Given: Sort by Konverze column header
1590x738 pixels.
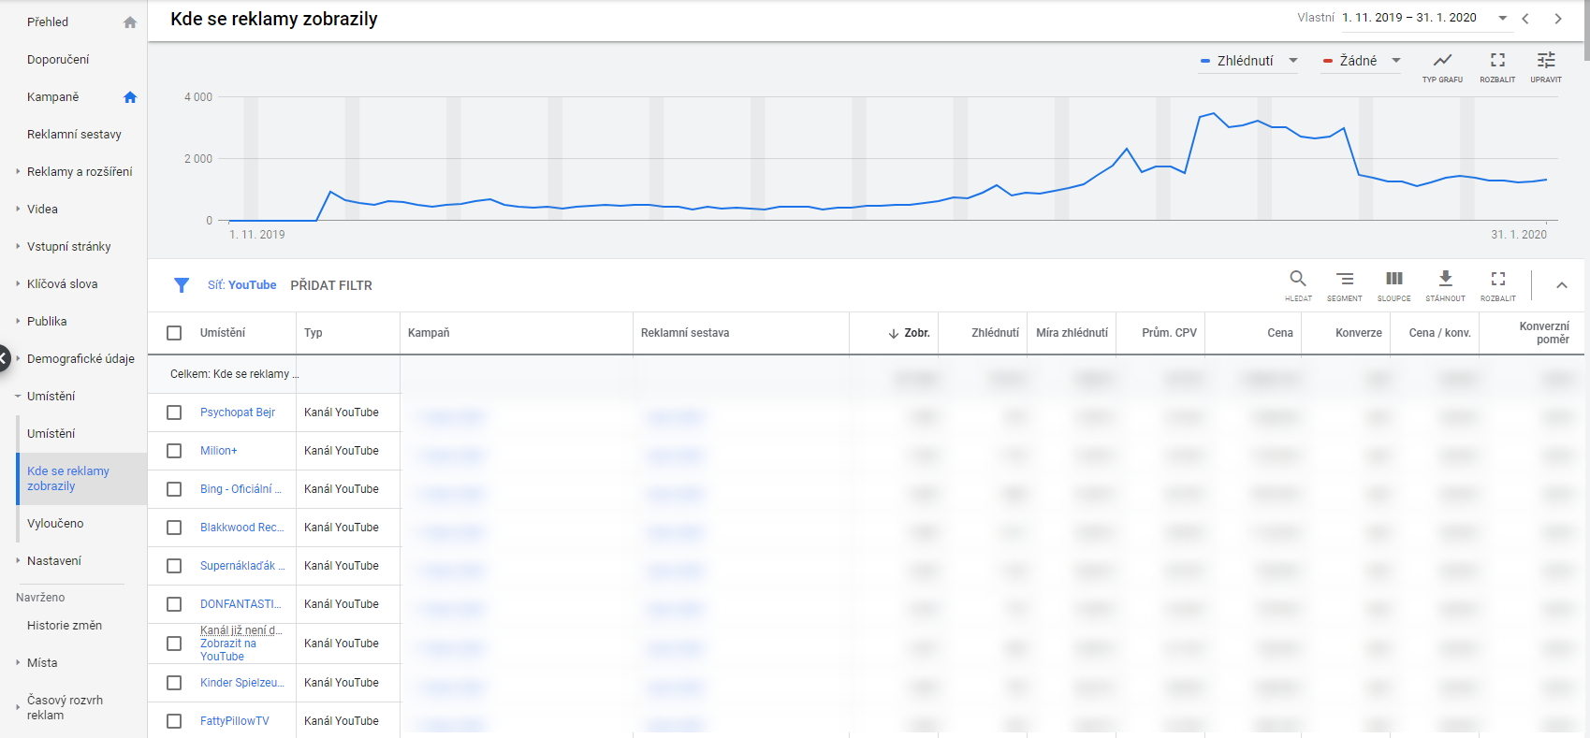Looking at the screenshot, I should [1359, 333].
